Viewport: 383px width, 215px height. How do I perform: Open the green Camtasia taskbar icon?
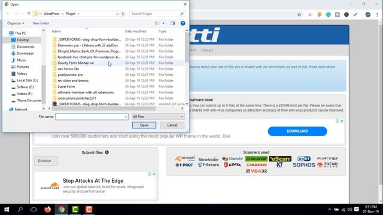click(75, 210)
